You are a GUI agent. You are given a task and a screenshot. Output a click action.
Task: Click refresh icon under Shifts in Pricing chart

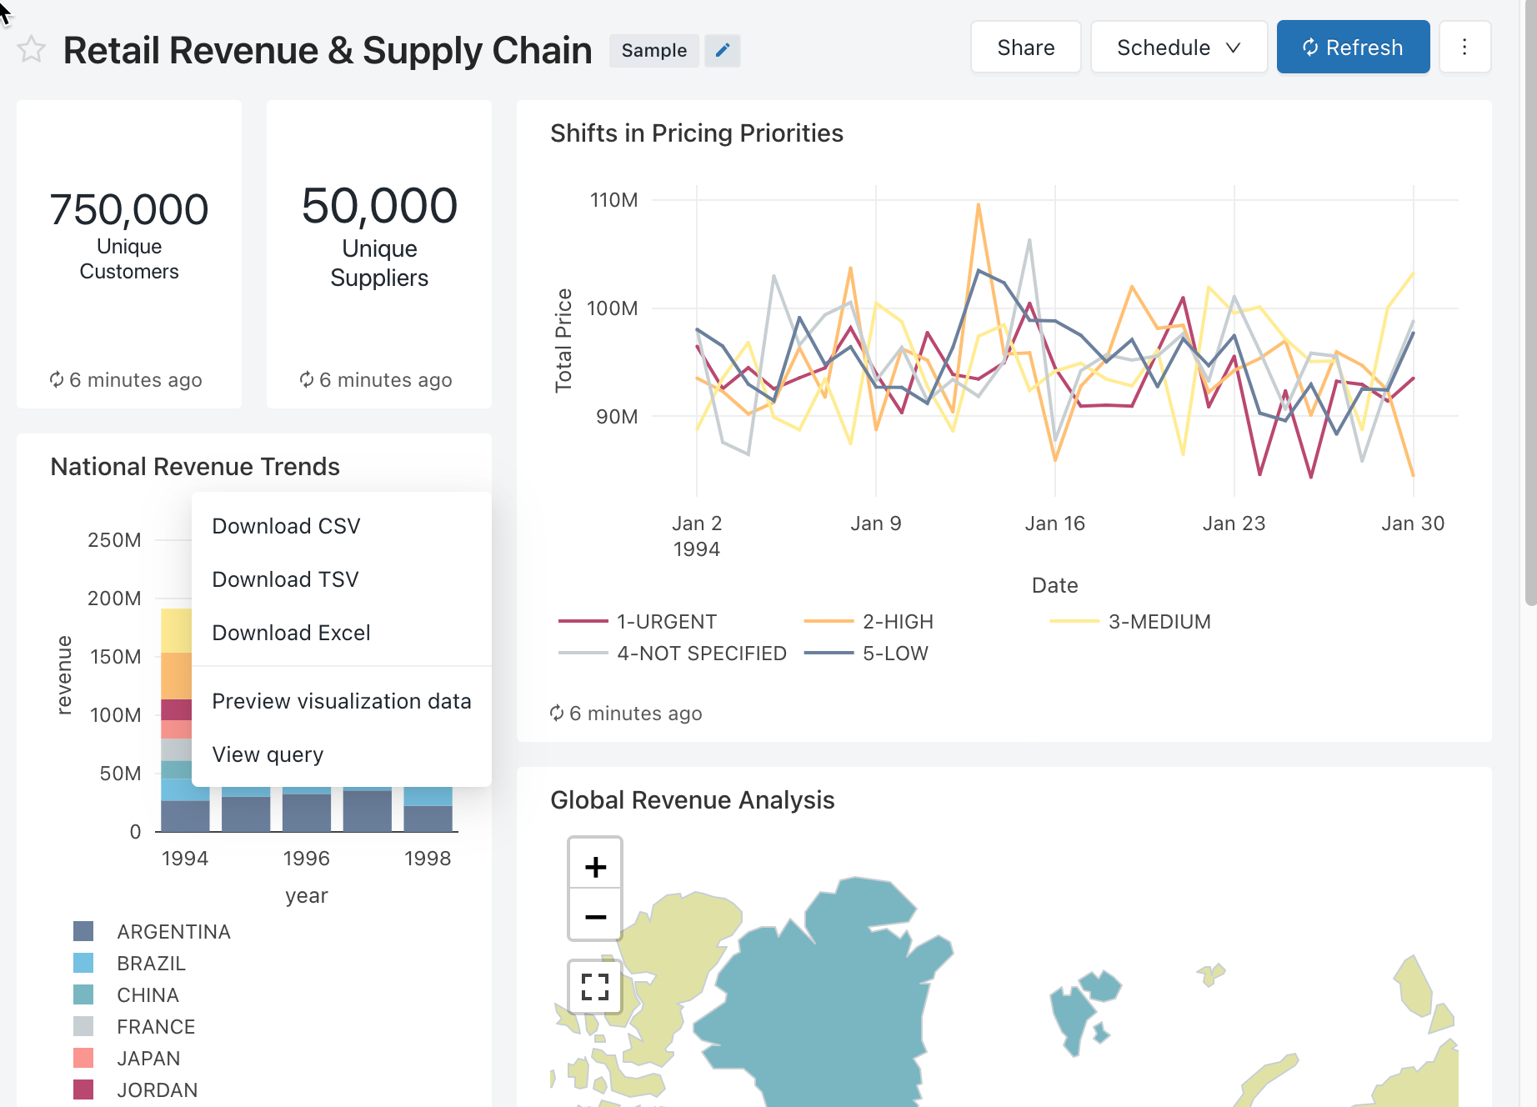557,714
